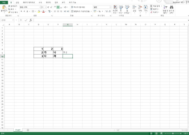This screenshot has width=189, height=135.
Task: Apply cell borders icon
Action: [x=33, y=11]
